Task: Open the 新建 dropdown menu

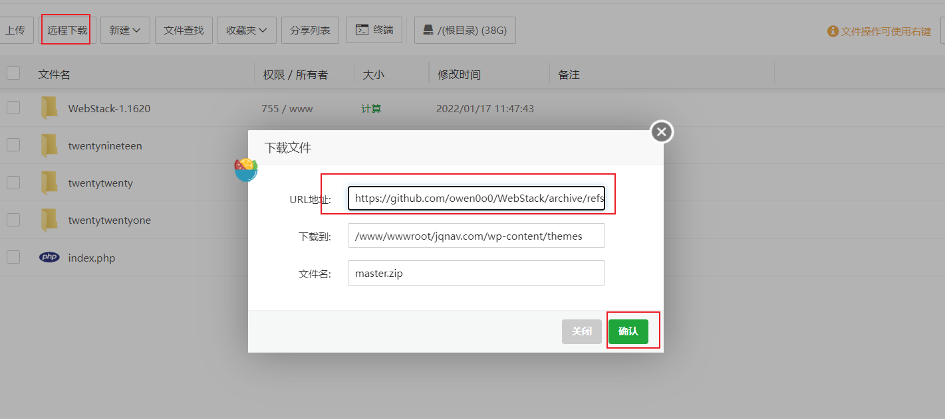Action: [125, 29]
